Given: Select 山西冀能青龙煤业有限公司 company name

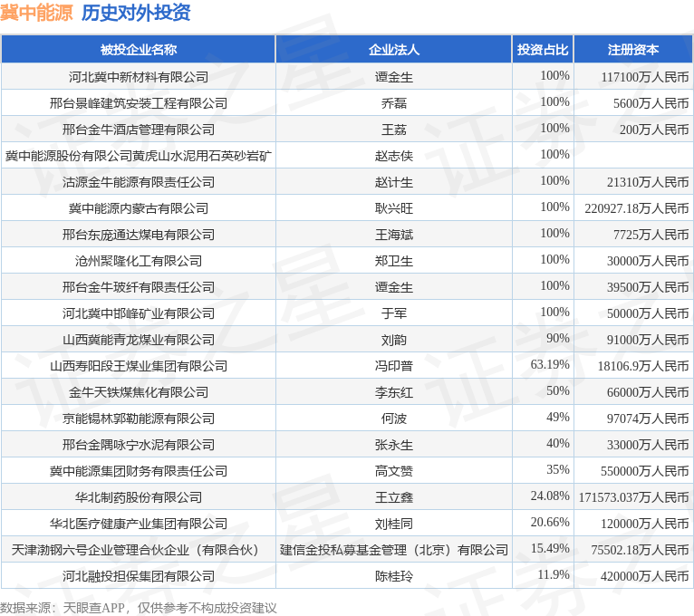Looking at the screenshot, I should pyautogui.click(x=138, y=340).
